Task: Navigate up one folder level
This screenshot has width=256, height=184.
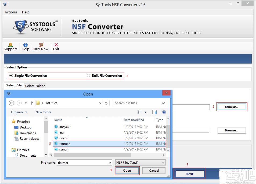Action: [32, 103]
